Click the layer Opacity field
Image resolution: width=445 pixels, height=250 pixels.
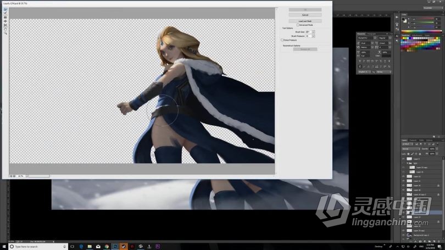coord(432,149)
